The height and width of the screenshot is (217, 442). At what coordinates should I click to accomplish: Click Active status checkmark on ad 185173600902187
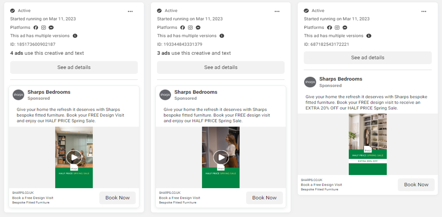[12, 11]
